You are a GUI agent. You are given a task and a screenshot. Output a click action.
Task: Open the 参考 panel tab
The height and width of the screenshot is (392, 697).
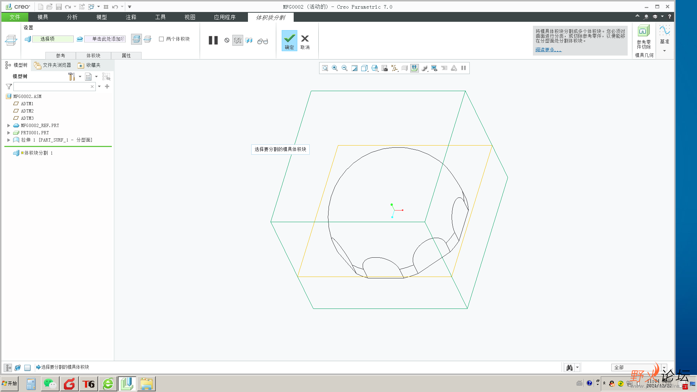tap(61, 56)
